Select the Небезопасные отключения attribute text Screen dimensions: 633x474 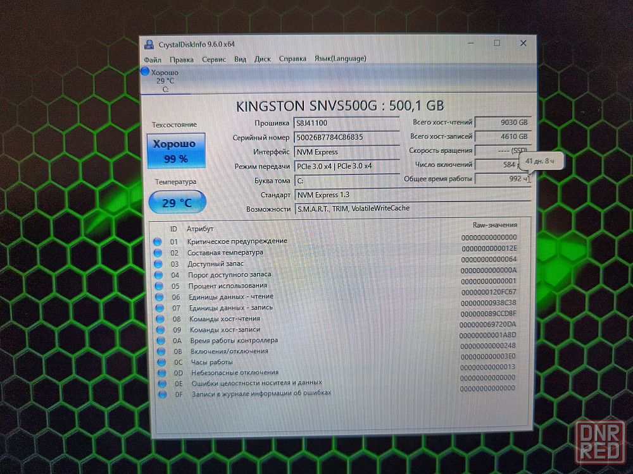235,372
